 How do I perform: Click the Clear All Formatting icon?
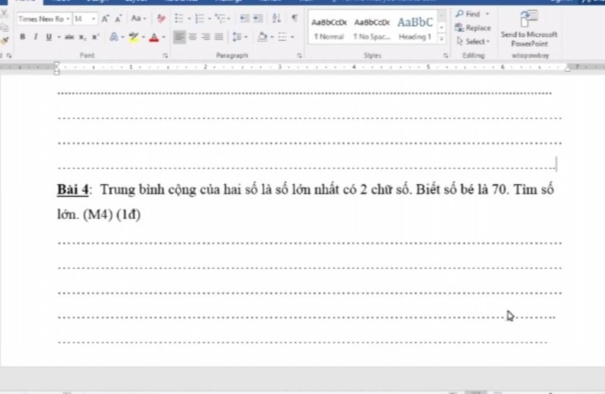tap(161, 18)
